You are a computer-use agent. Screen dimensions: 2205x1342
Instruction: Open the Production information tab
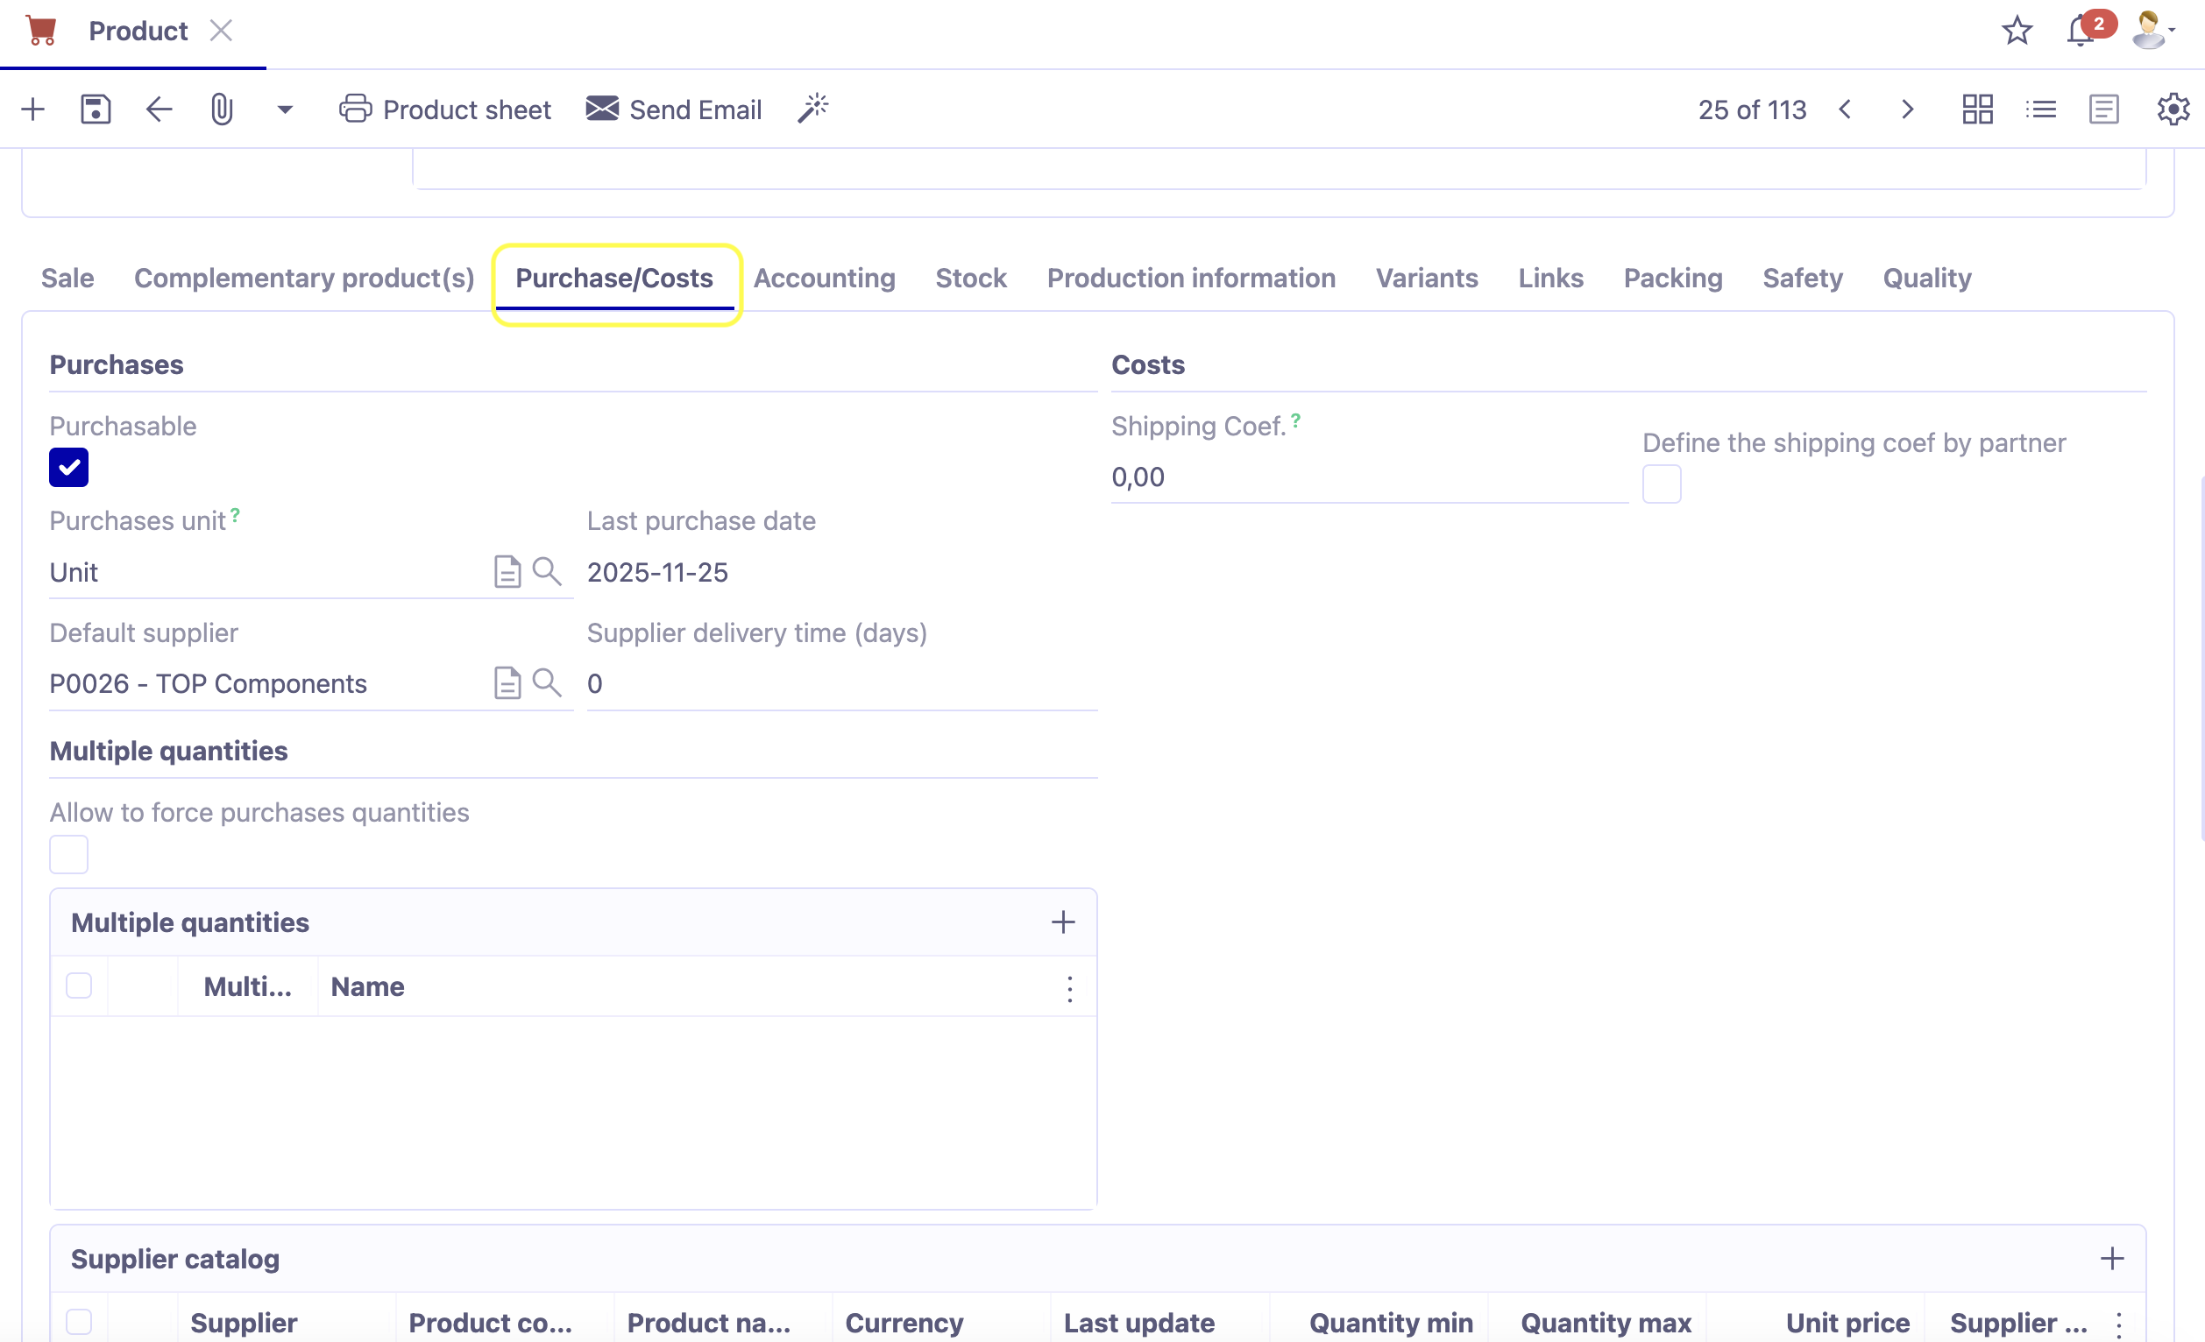pos(1190,279)
